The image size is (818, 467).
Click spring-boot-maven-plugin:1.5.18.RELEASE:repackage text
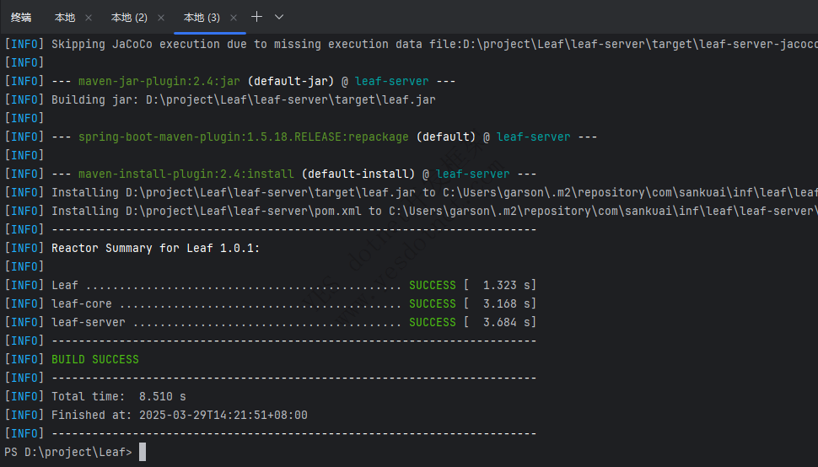[x=244, y=137]
